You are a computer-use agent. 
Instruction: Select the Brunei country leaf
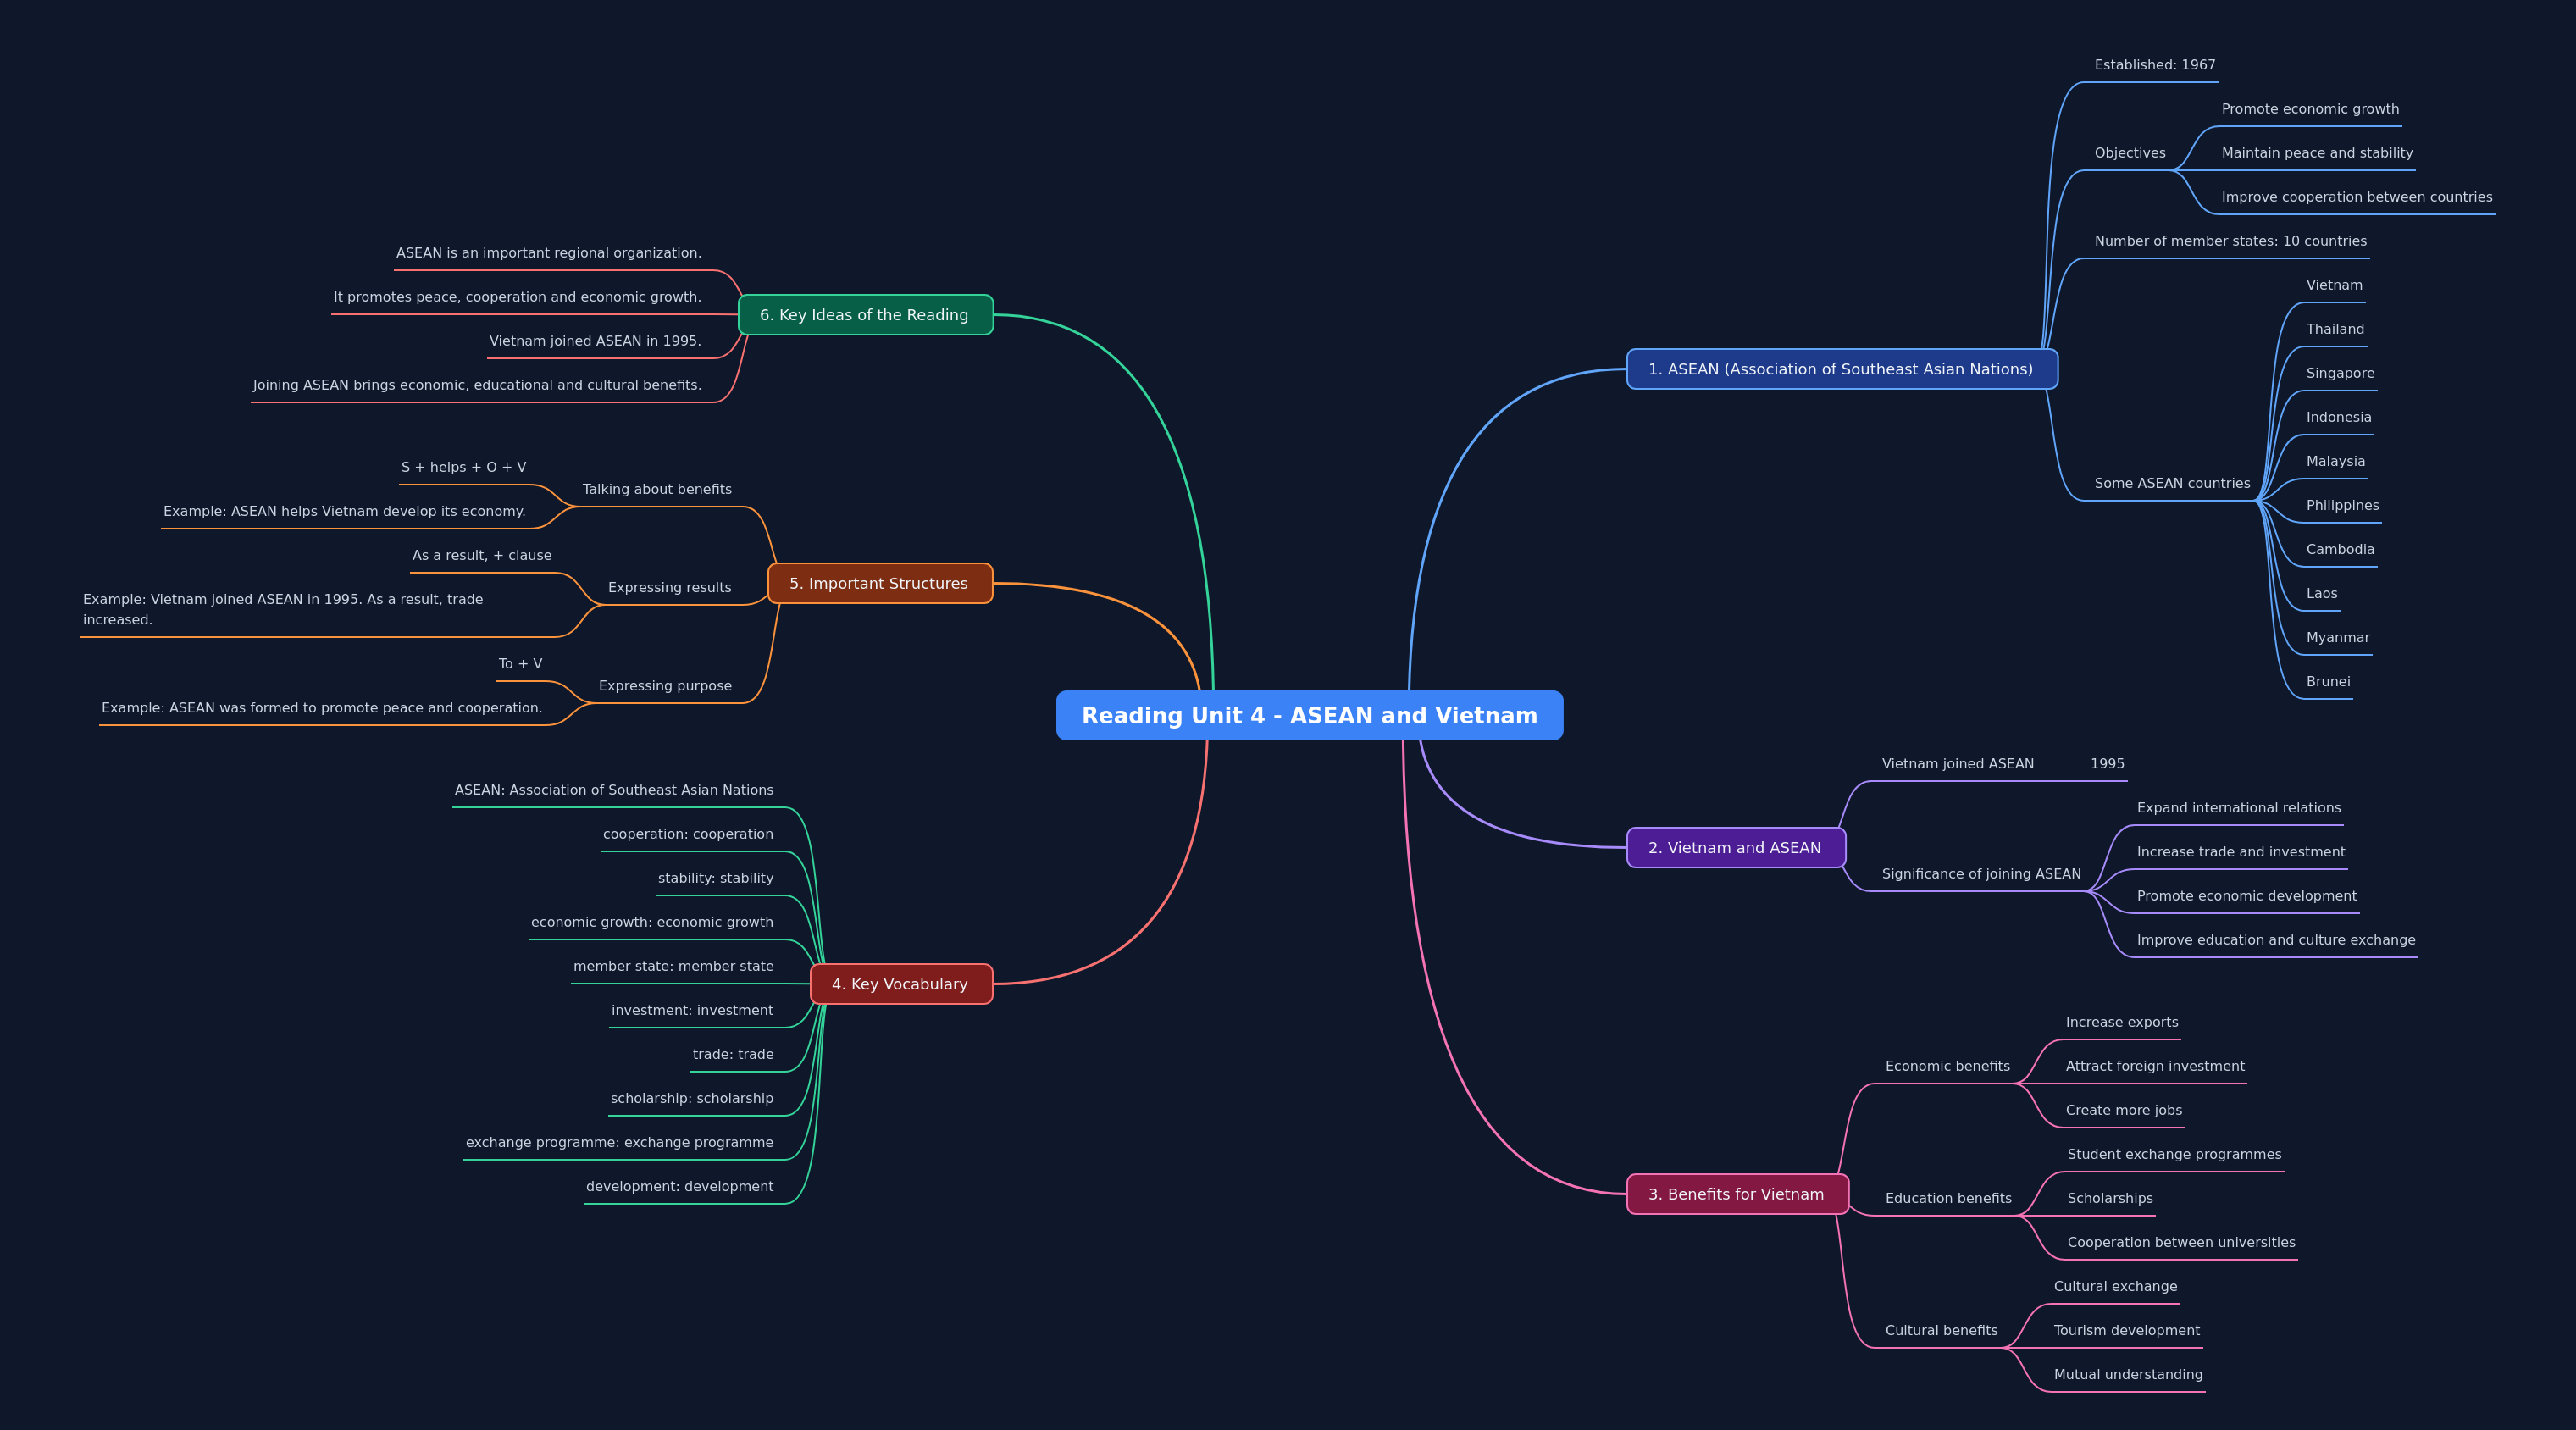tap(2327, 682)
